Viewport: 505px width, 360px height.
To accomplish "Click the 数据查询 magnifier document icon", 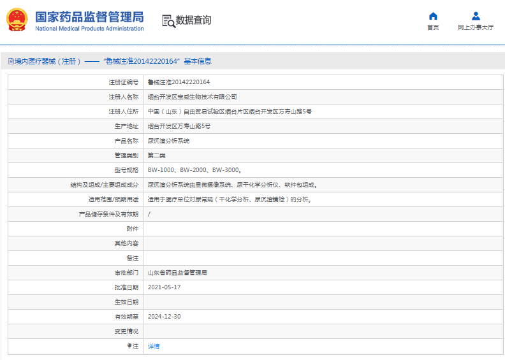I will pos(168,20).
